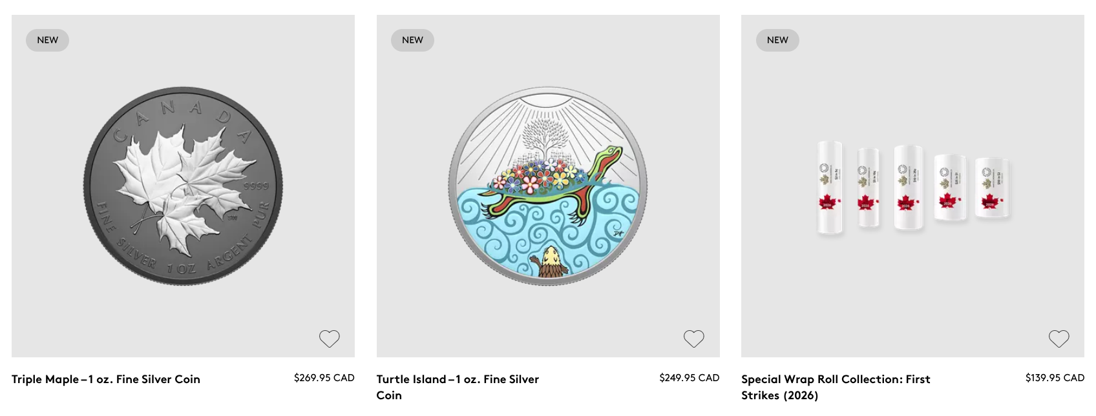Select the tallest middle coin roll
This screenshot has width=1096, height=416.
click(x=909, y=188)
